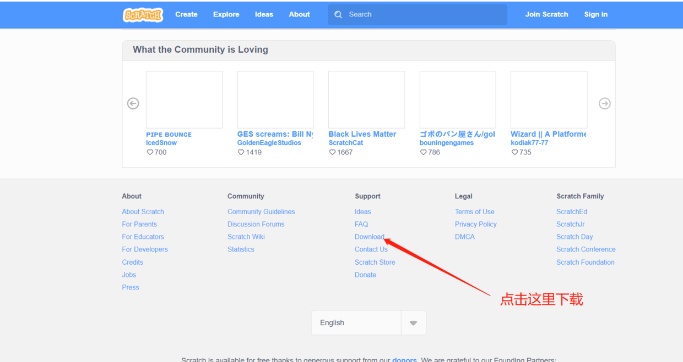Image resolution: width=683 pixels, height=362 pixels.
Task: Click Ideas under Support
Action: coord(363,211)
